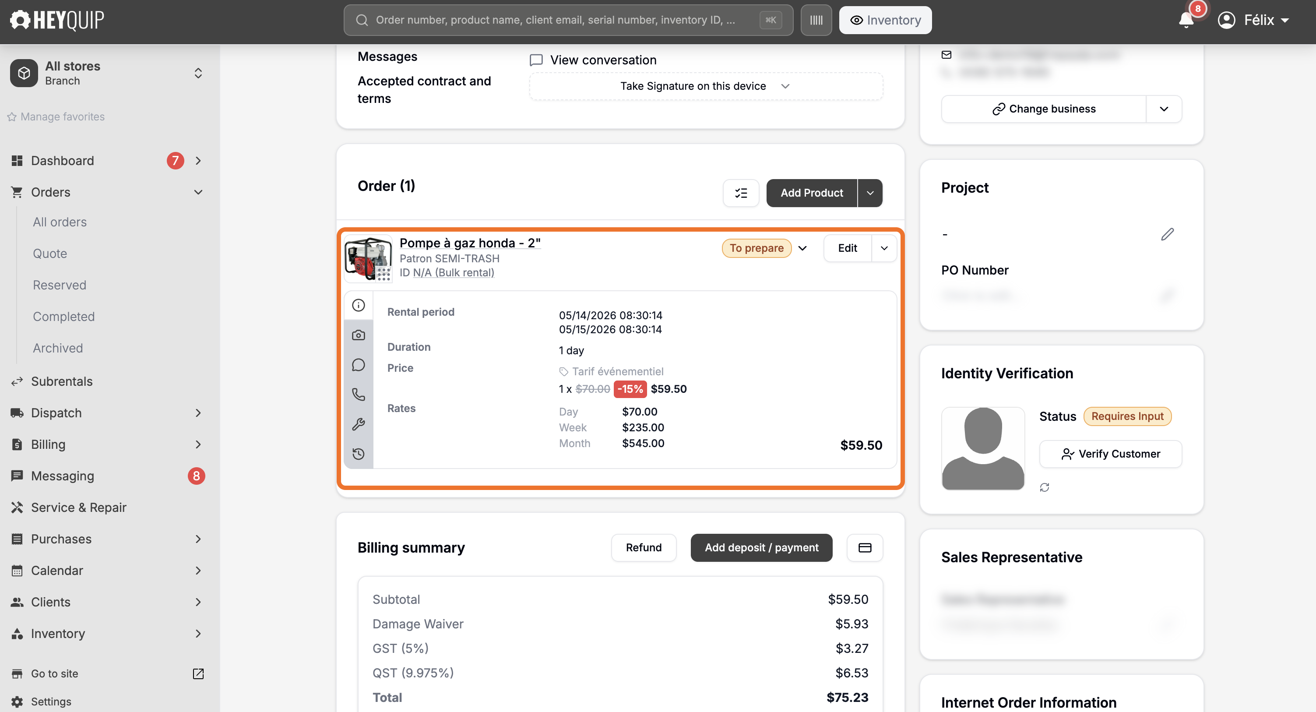Open the Add Product dropdown arrow
The height and width of the screenshot is (712, 1316).
click(x=870, y=193)
